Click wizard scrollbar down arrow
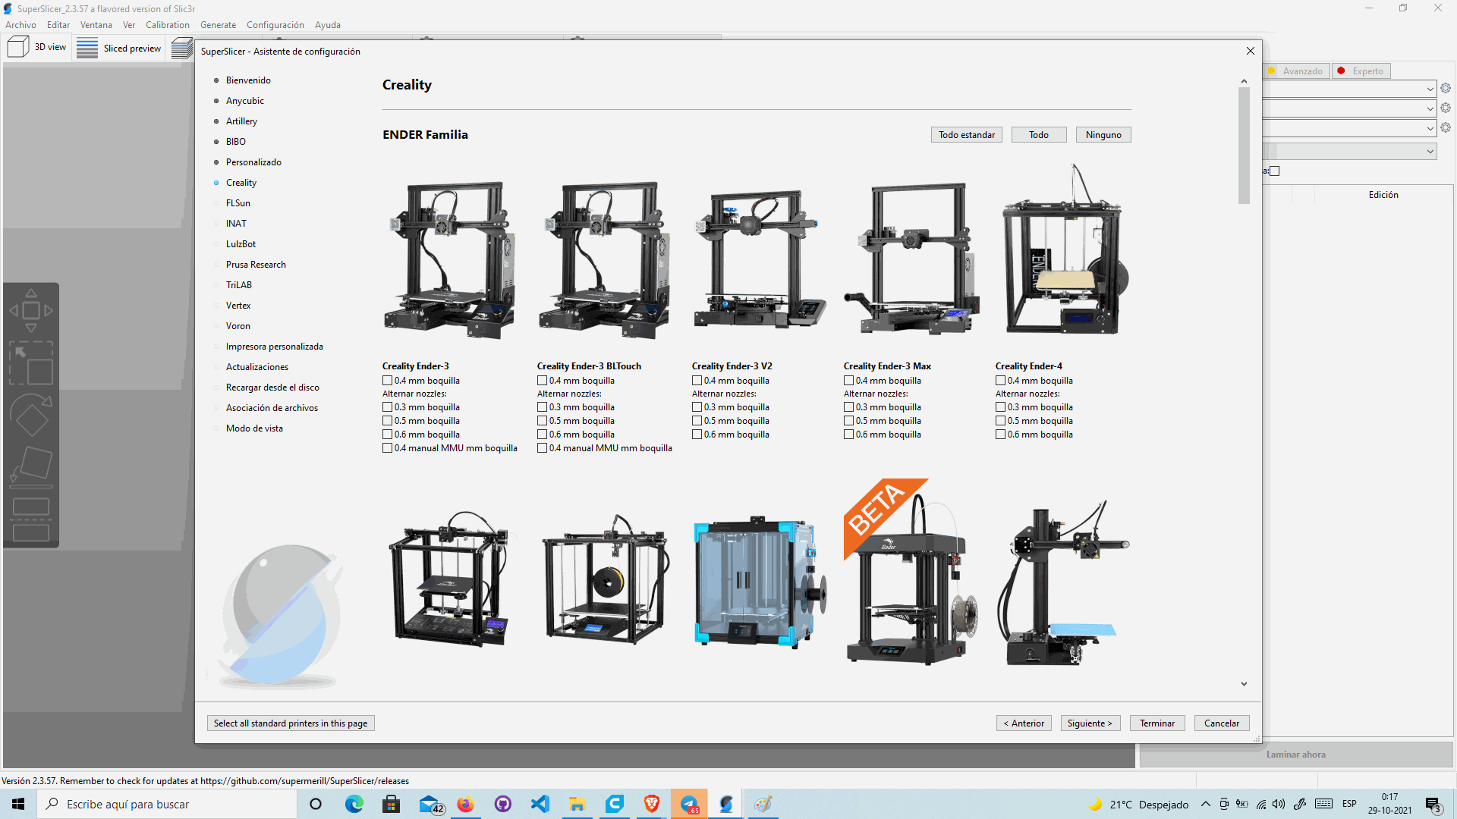Screen dimensions: 1457x819 (x=1244, y=684)
